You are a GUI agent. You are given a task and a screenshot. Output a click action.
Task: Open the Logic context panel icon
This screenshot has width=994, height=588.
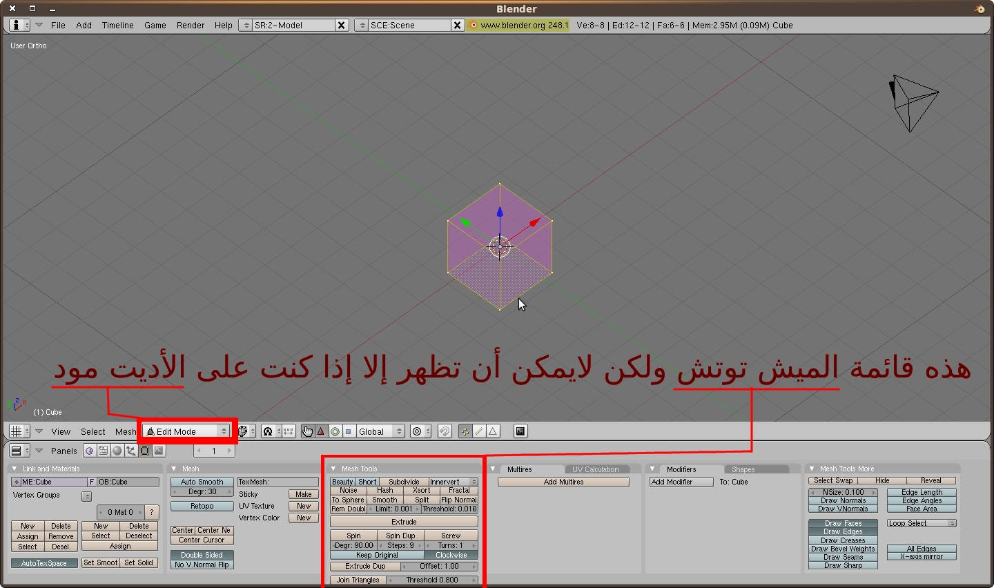tap(89, 451)
